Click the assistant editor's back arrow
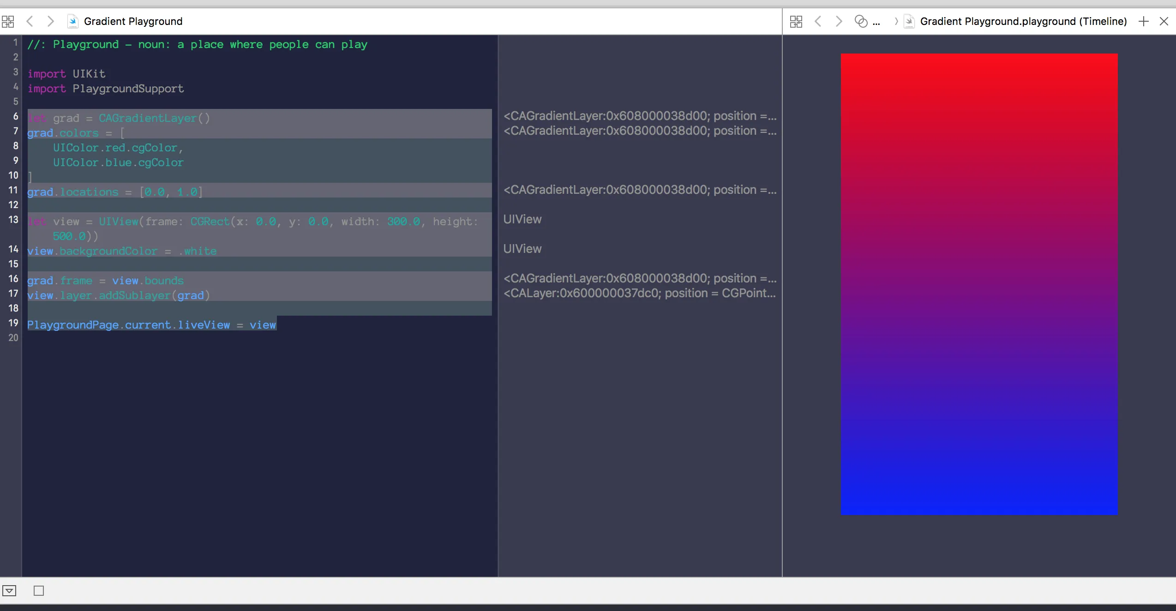This screenshot has width=1176, height=611. pos(818,21)
